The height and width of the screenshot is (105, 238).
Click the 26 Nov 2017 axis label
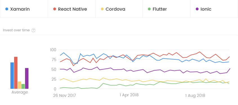pyautogui.click(x=64, y=96)
